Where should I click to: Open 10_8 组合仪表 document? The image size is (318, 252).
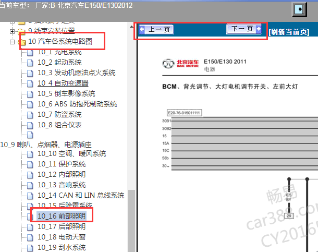(x=59, y=125)
